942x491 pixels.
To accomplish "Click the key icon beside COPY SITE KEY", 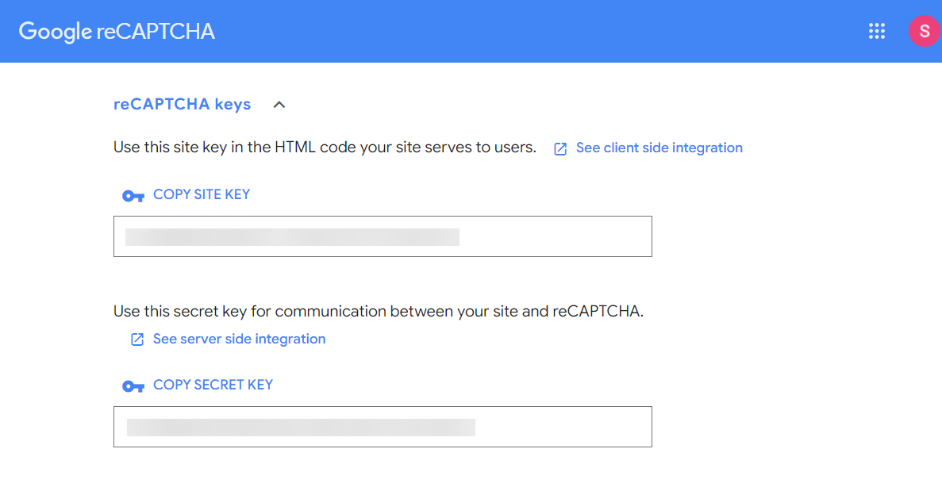I will coord(133,196).
